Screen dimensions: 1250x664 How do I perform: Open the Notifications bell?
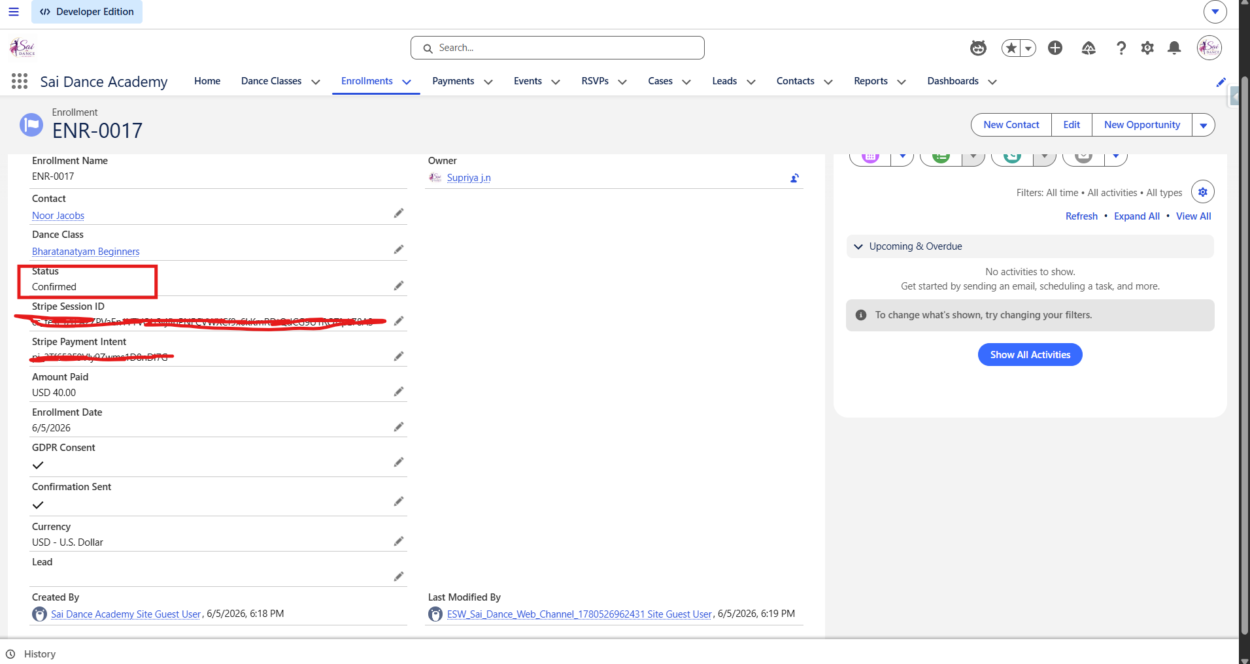click(x=1174, y=48)
